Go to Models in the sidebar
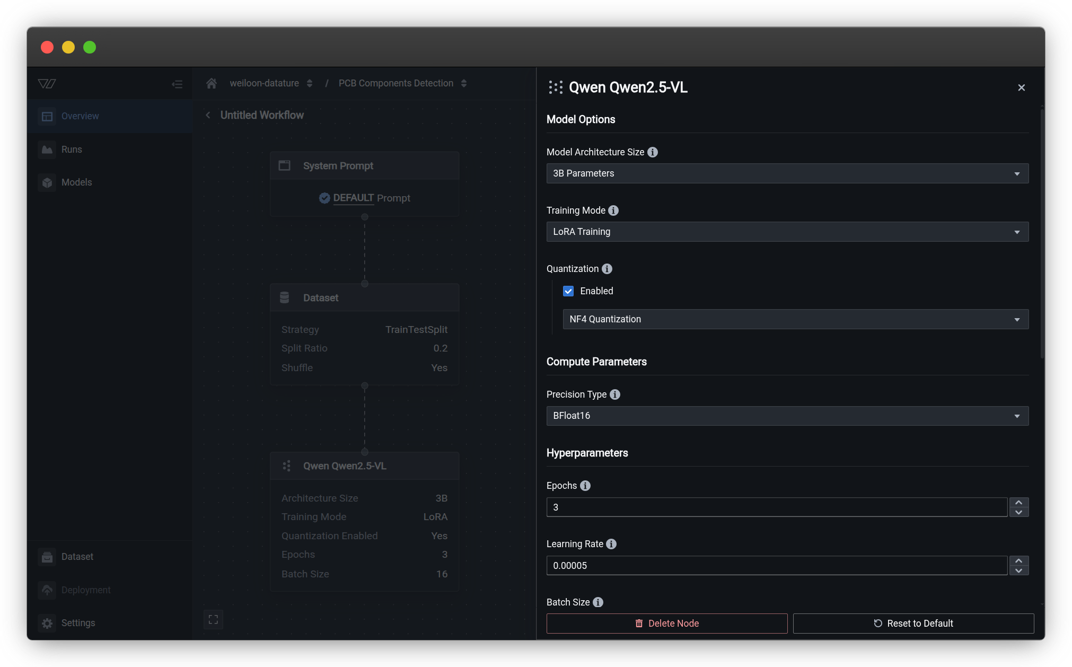This screenshot has height=667, width=1072. pos(76,182)
